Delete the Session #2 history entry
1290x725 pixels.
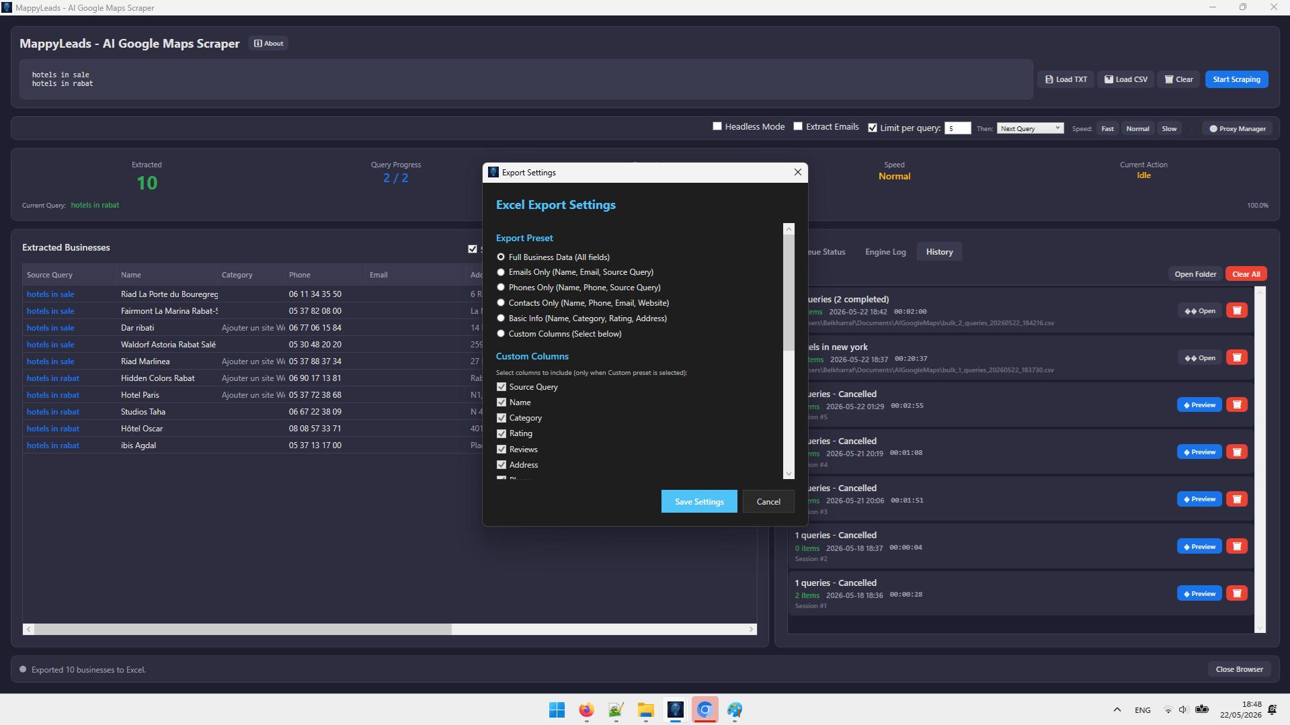[1236, 546]
